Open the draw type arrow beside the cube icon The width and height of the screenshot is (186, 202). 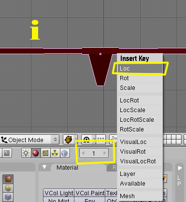point(75,140)
